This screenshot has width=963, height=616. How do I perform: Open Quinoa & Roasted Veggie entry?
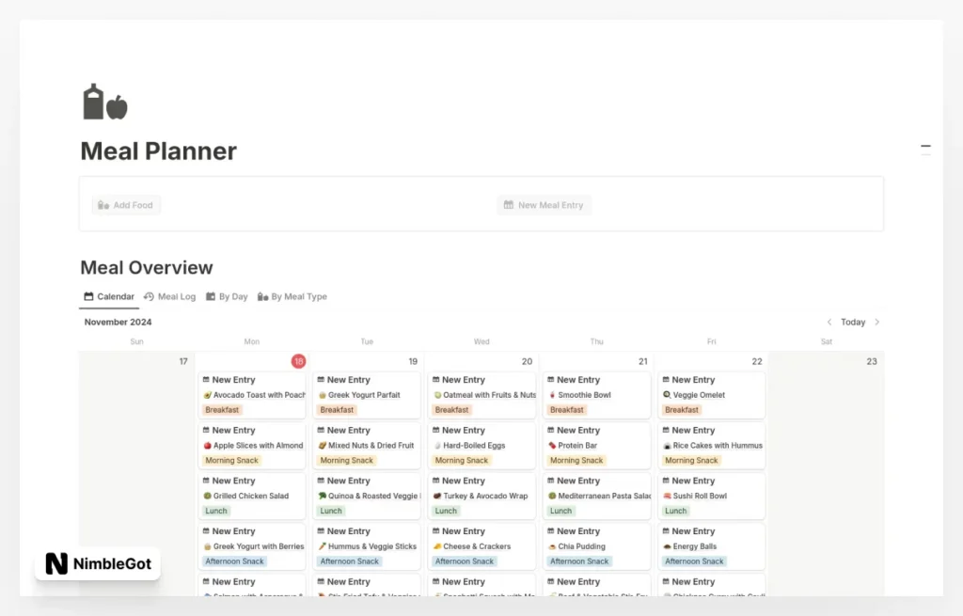[369, 496]
